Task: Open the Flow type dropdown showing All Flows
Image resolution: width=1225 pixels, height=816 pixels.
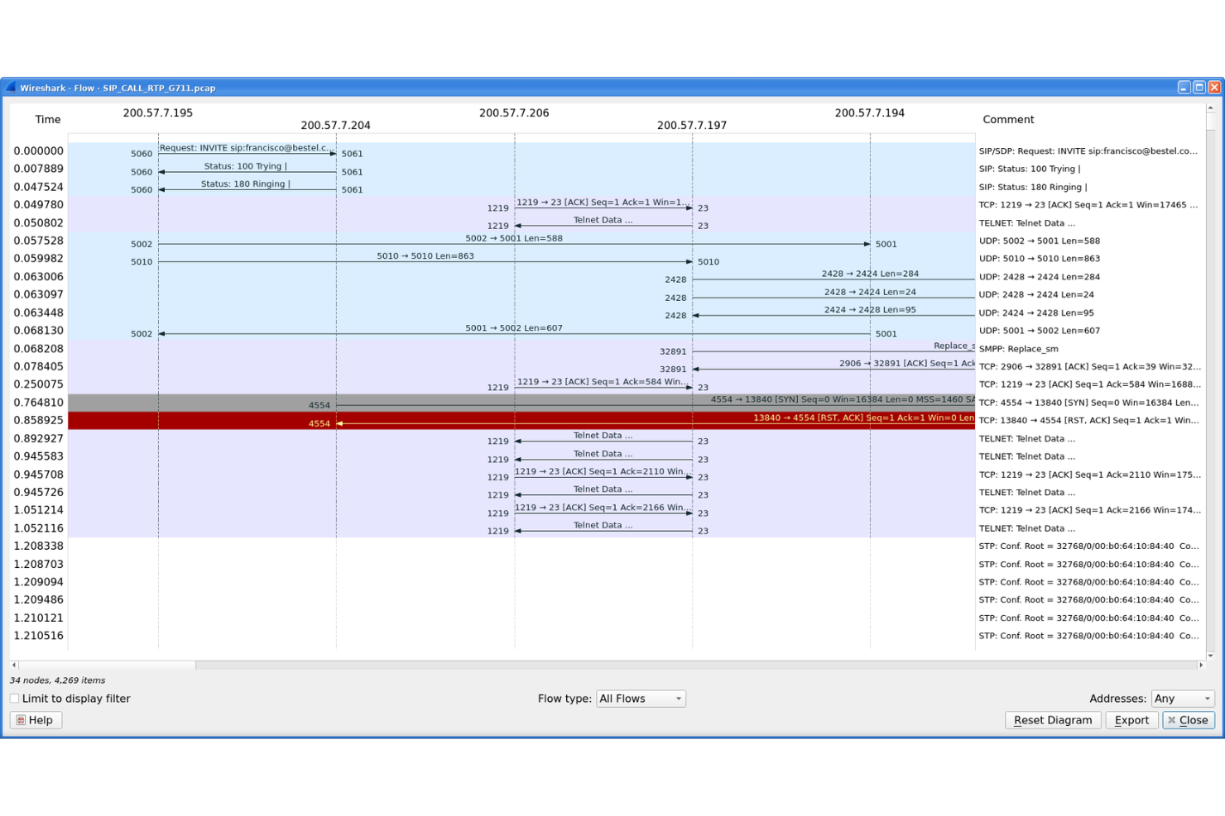Action: [x=640, y=698]
